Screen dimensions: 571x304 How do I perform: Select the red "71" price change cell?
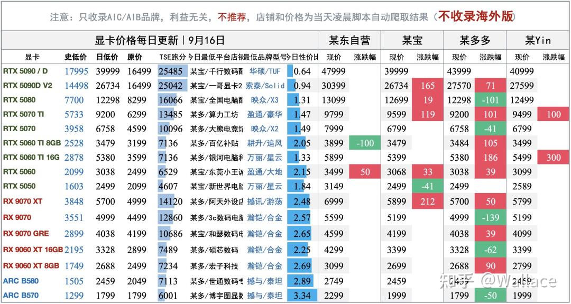coord(490,86)
